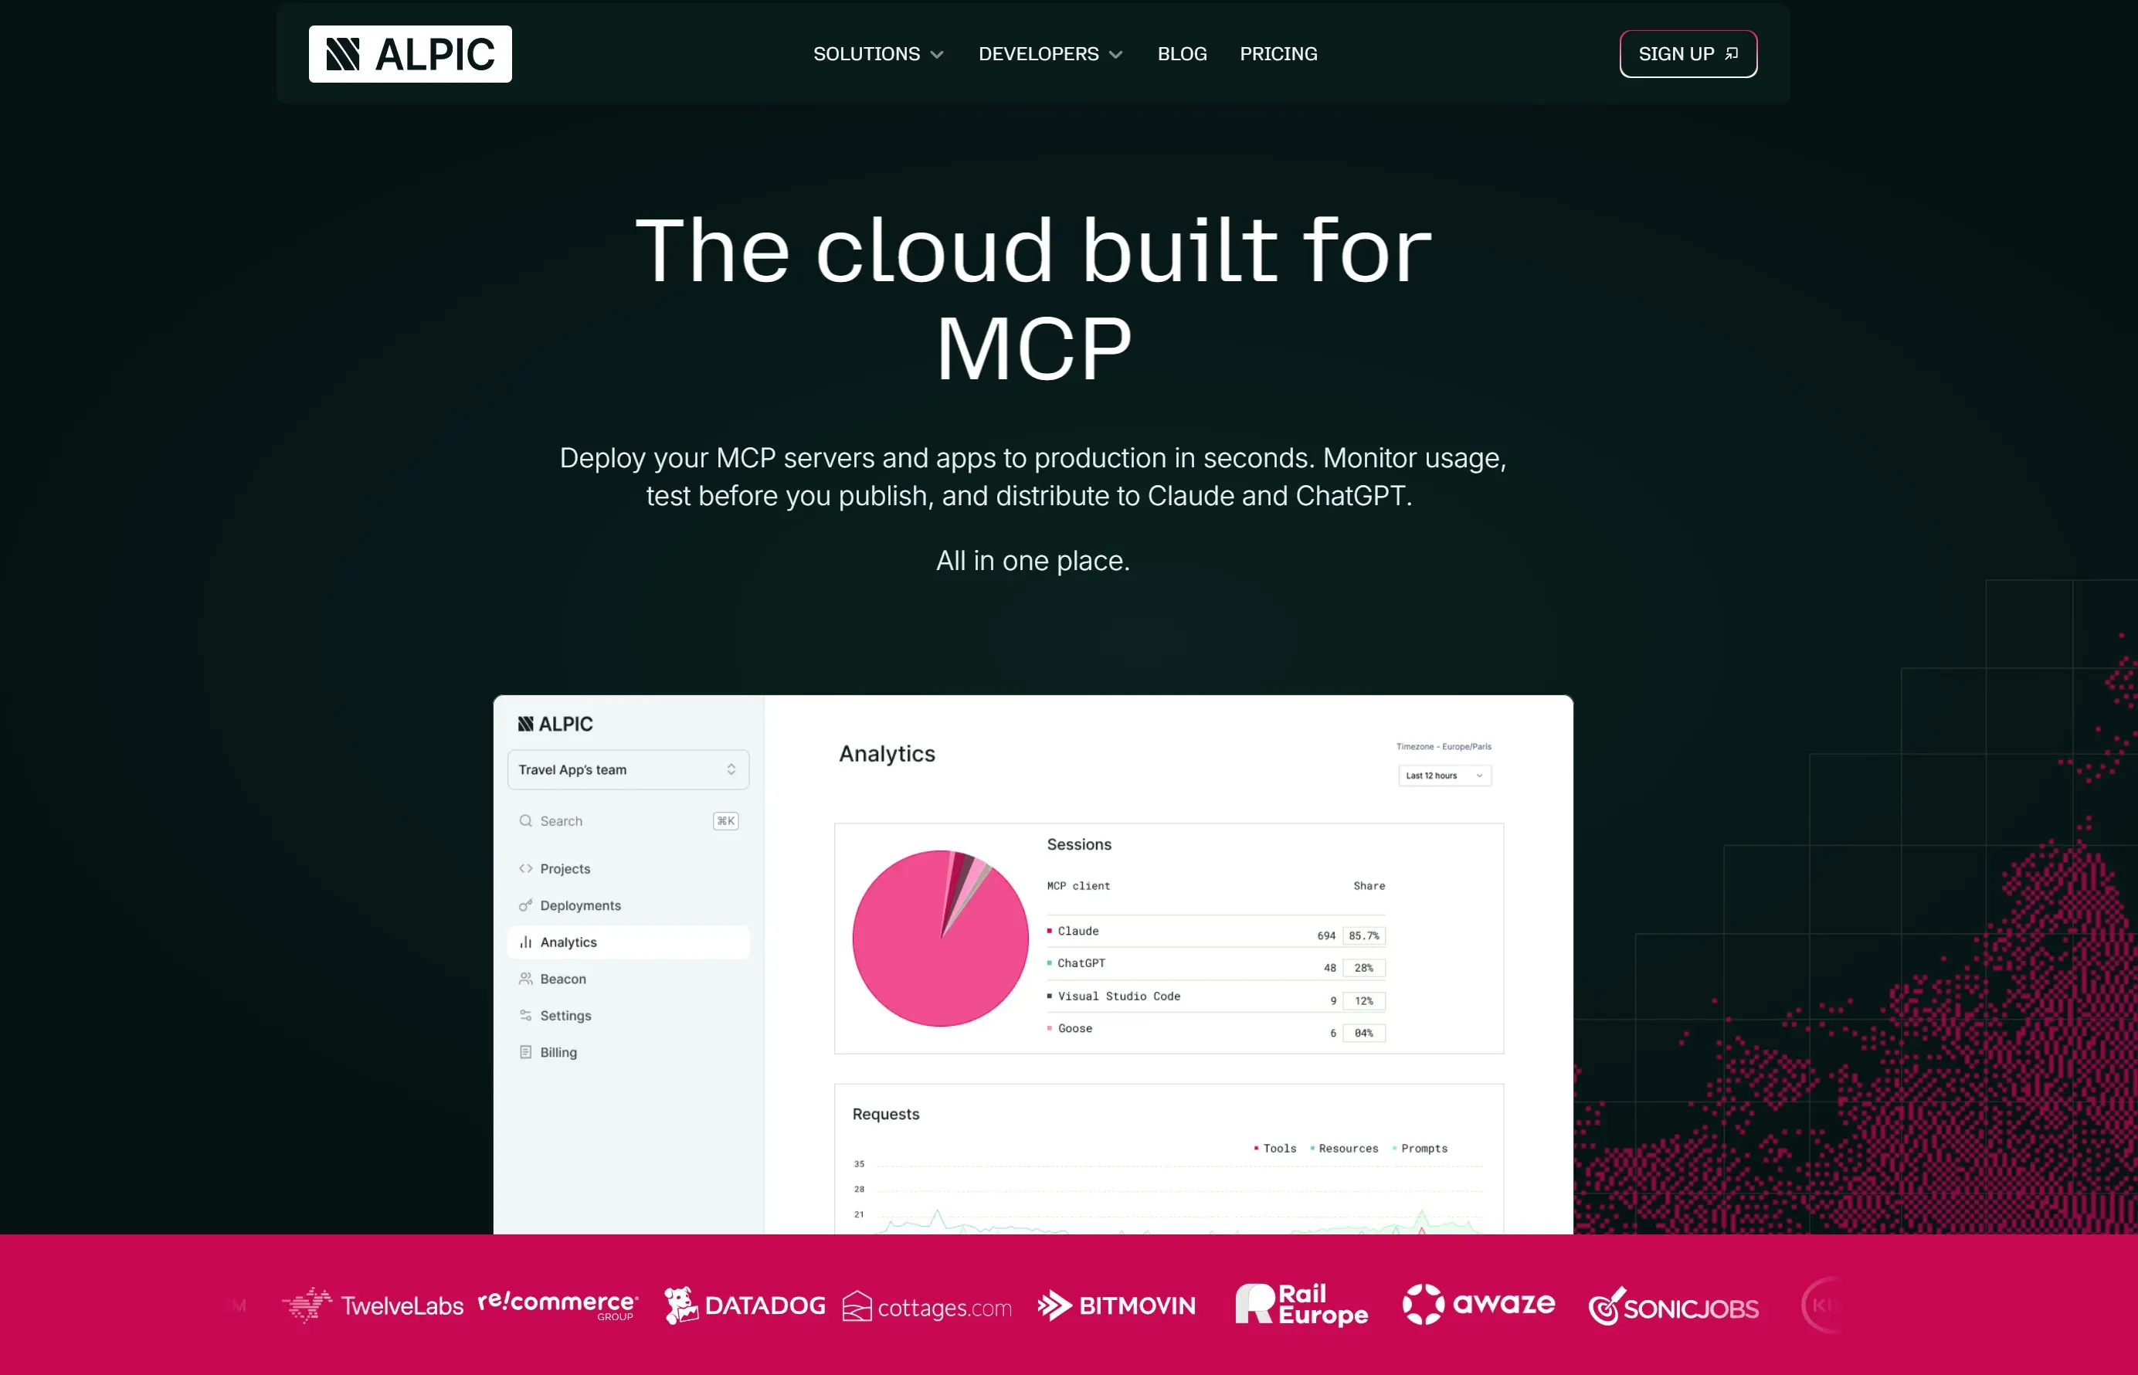Click the Analytics bar chart icon

526,942
